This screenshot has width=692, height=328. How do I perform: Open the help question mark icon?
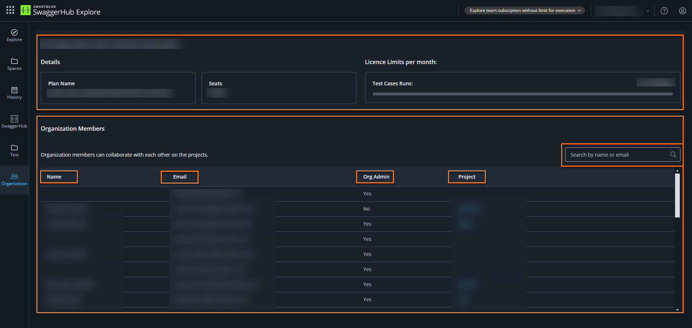(664, 10)
